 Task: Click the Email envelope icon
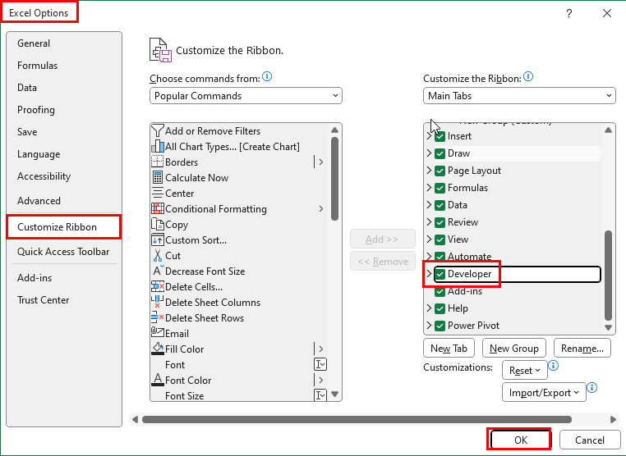[158, 332]
